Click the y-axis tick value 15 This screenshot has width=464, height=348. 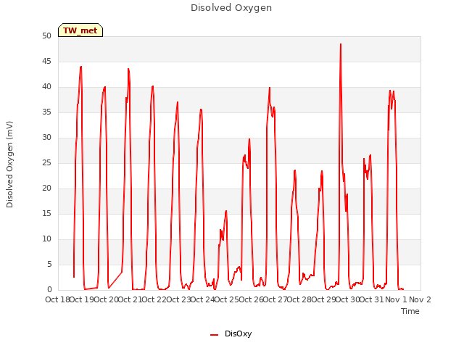click(46, 214)
